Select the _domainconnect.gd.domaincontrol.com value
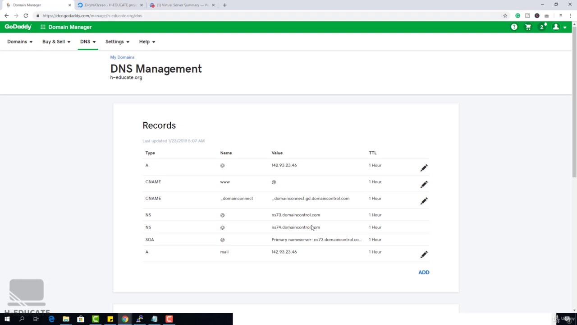This screenshot has height=325, width=577. tap(311, 199)
